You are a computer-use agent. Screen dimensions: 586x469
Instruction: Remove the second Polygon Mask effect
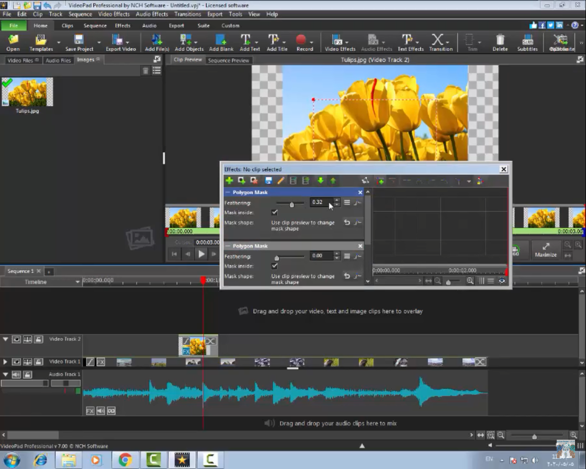(x=360, y=246)
